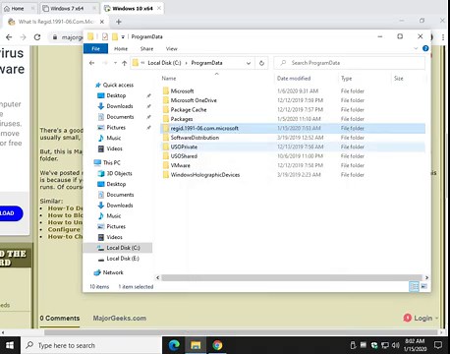
Task: Reload the Chrome page
Action: 37,37
